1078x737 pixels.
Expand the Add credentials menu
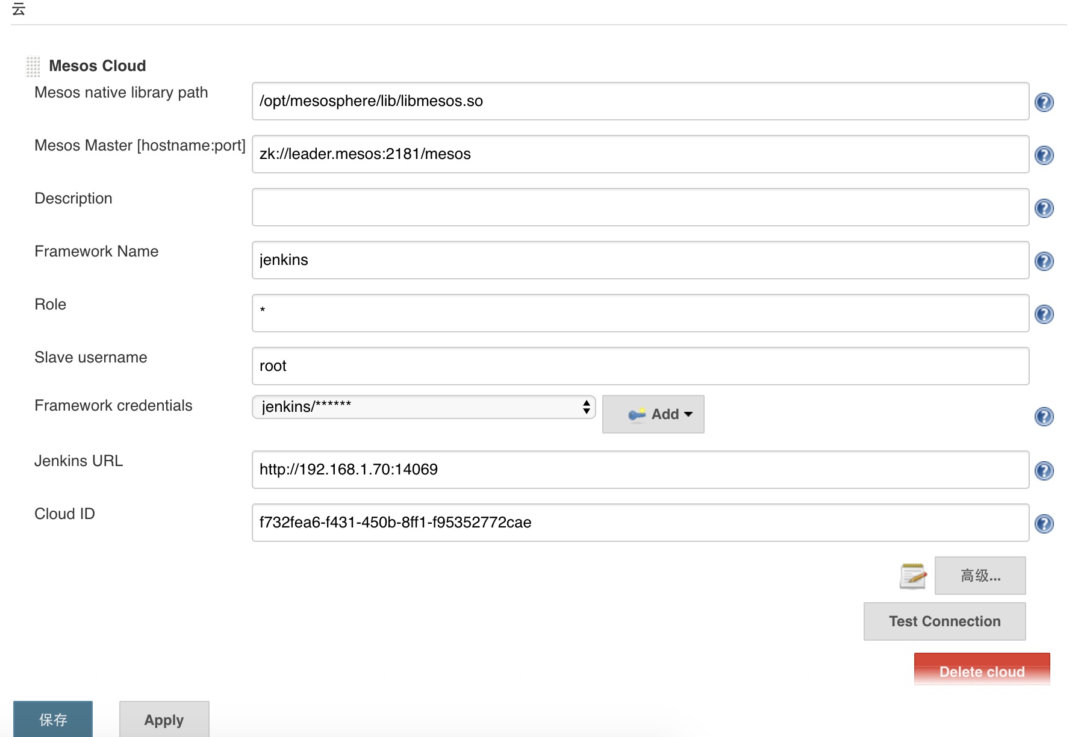tap(653, 414)
